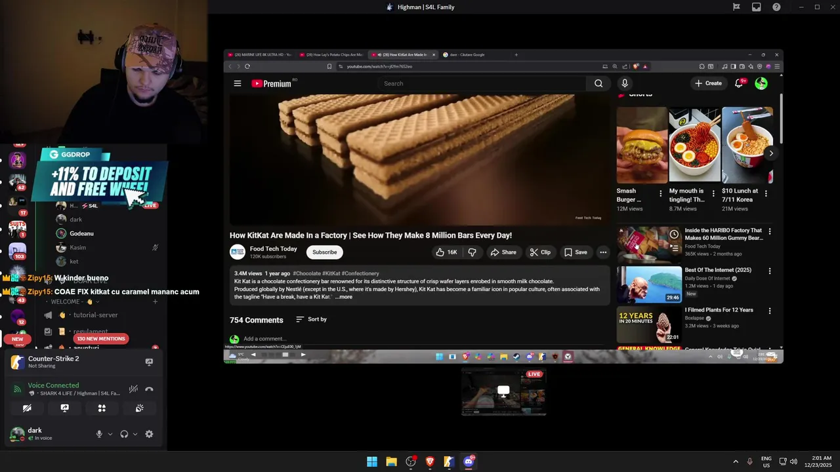Viewport: 840px width, 472px height.
Task: Reload the page in the streamed browser
Action: (247, 66)
